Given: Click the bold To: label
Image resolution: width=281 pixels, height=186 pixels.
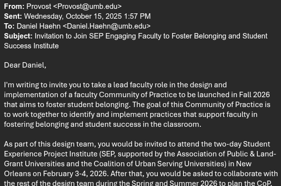Looking at the screenshot, I should click(9, 26).
